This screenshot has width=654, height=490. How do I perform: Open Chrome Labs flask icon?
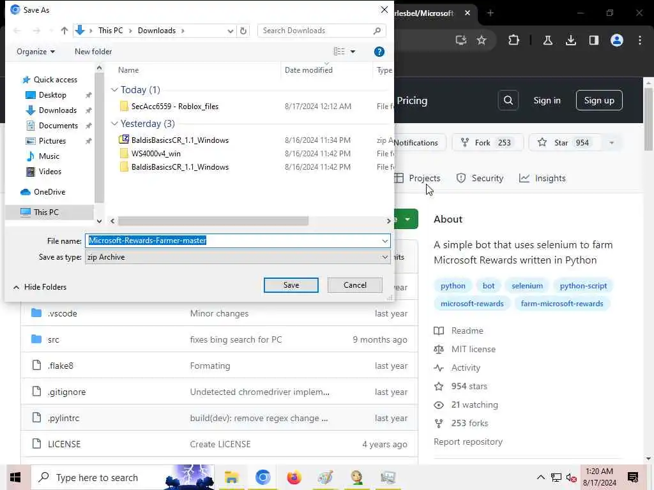click(547, 40)
